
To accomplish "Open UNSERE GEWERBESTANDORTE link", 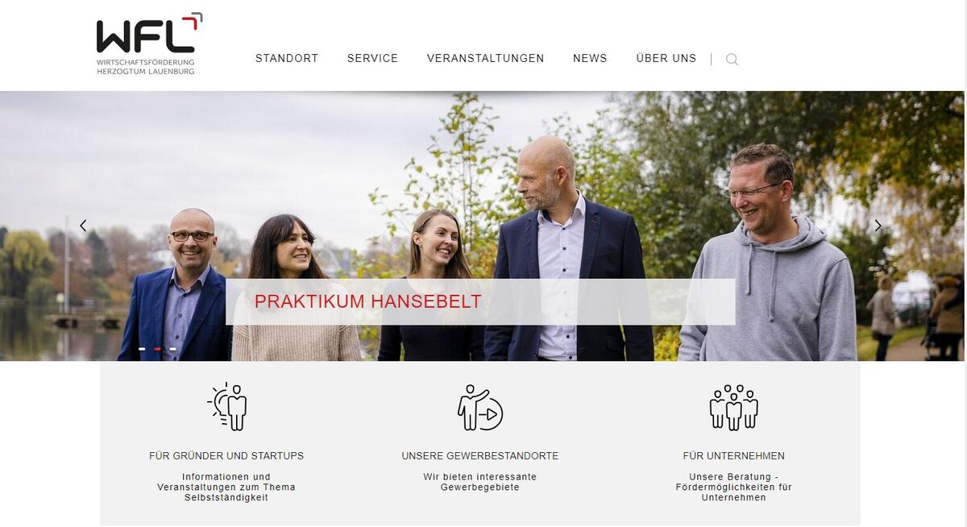I will click(x=480, y=456).
